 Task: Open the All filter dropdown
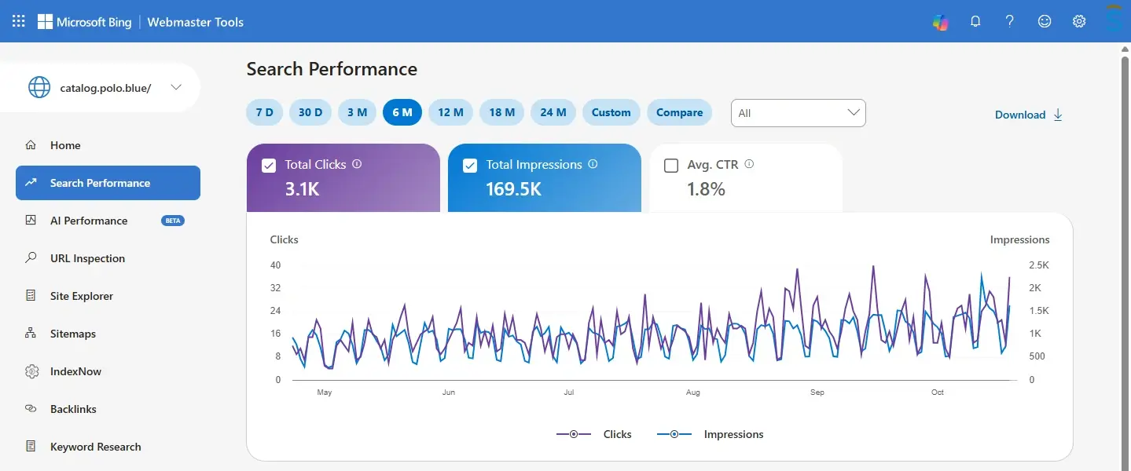[x=798, y=113]
